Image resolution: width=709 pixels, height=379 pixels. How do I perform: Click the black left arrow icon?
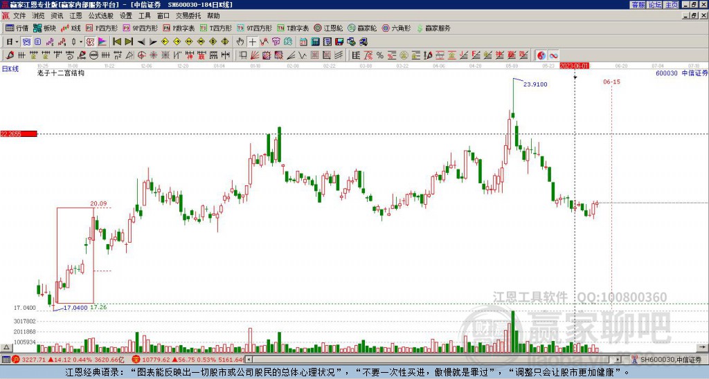[x=141, y=42]
